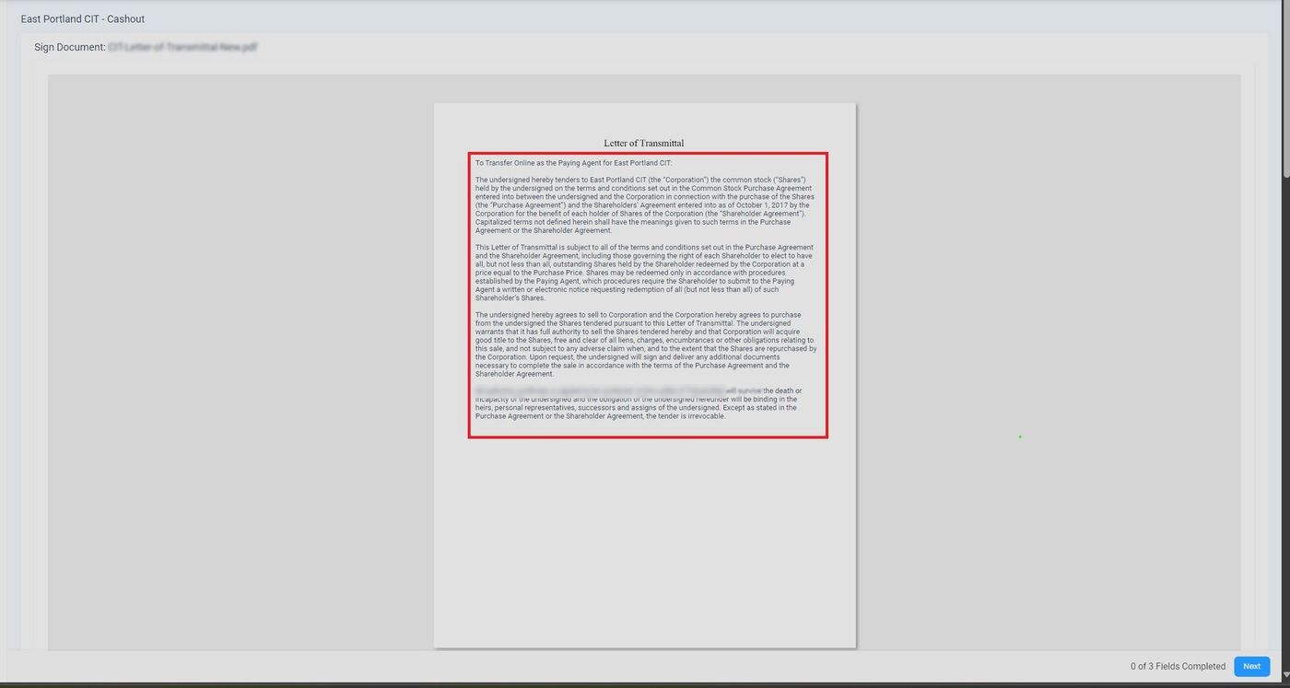The height and width of the screenshot is (688, 1290).
Task: Click the Letter of Transmittal heading
Action: coord(643,143)
